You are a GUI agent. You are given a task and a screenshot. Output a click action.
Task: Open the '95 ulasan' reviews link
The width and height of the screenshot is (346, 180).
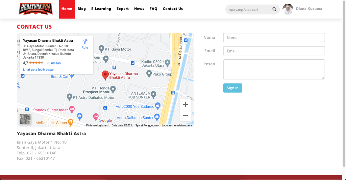(54, 63)
